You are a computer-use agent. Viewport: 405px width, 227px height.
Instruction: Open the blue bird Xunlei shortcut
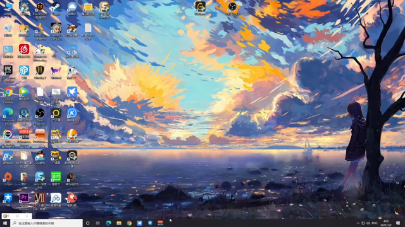click(72, 93)
